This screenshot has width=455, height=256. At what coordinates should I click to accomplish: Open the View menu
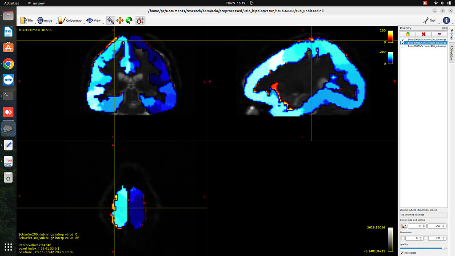tap(94, 20)
